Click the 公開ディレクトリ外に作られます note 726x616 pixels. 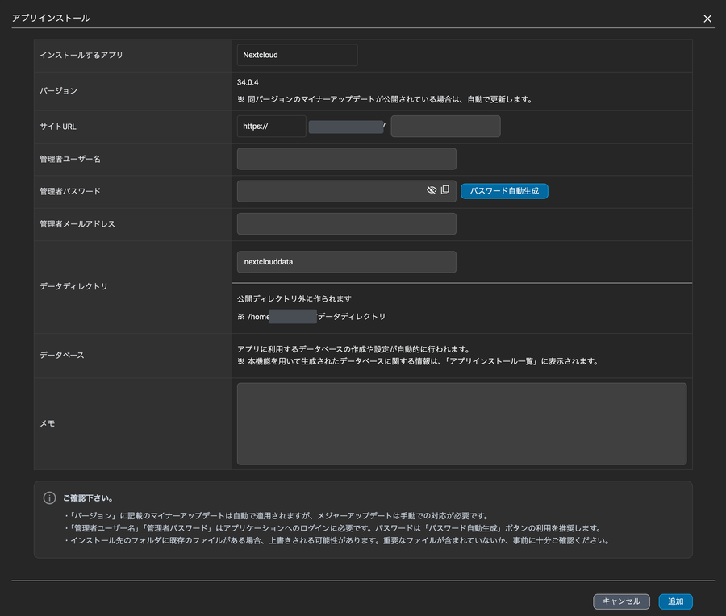click(294, 298)
